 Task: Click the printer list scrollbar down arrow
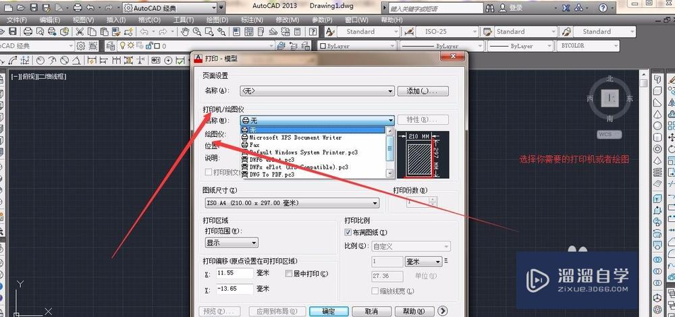click(x=390, y=174)
